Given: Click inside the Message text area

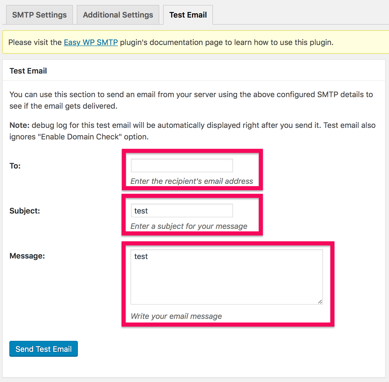Looking at the screenshot, I should [x=226, y=277].
